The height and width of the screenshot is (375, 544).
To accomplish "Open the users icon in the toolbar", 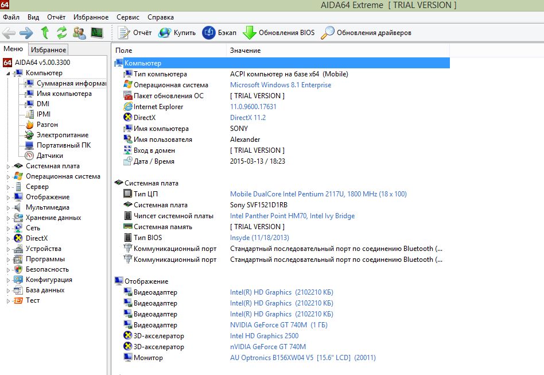I will tap(79, 33).
